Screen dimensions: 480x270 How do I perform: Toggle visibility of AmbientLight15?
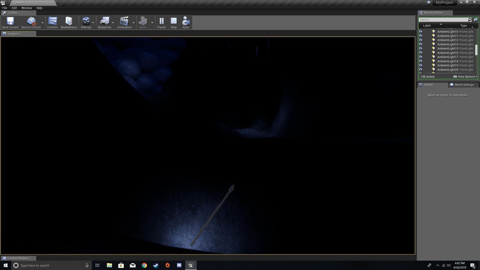[420, 48]
